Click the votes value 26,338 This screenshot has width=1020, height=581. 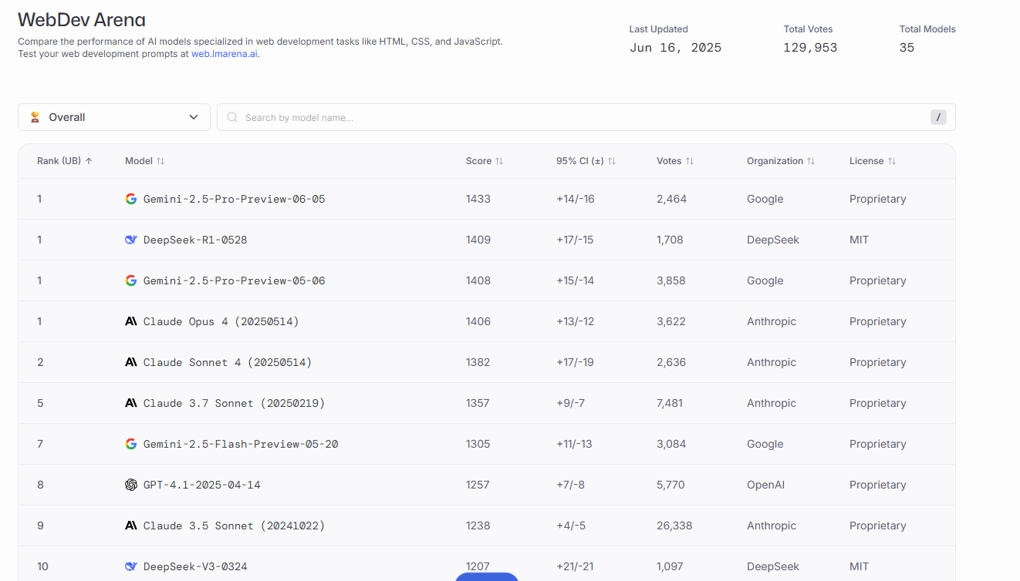pyautogui.click(x=674, y=526)
